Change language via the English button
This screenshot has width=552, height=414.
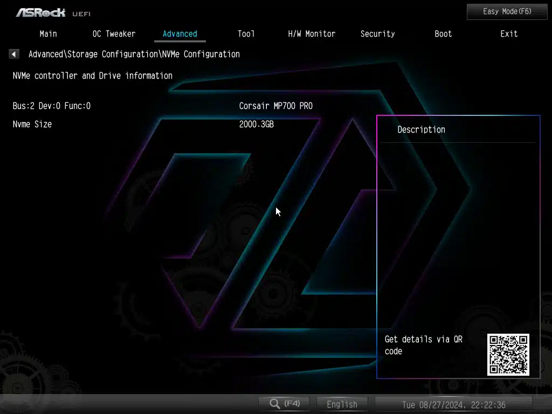(x=342, y=404)
